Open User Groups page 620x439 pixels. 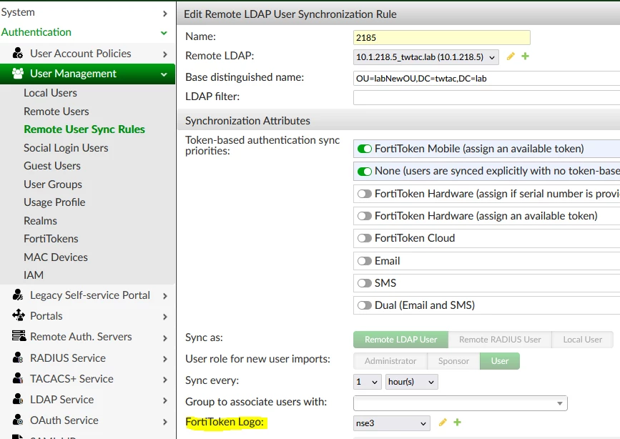[53, 184]
